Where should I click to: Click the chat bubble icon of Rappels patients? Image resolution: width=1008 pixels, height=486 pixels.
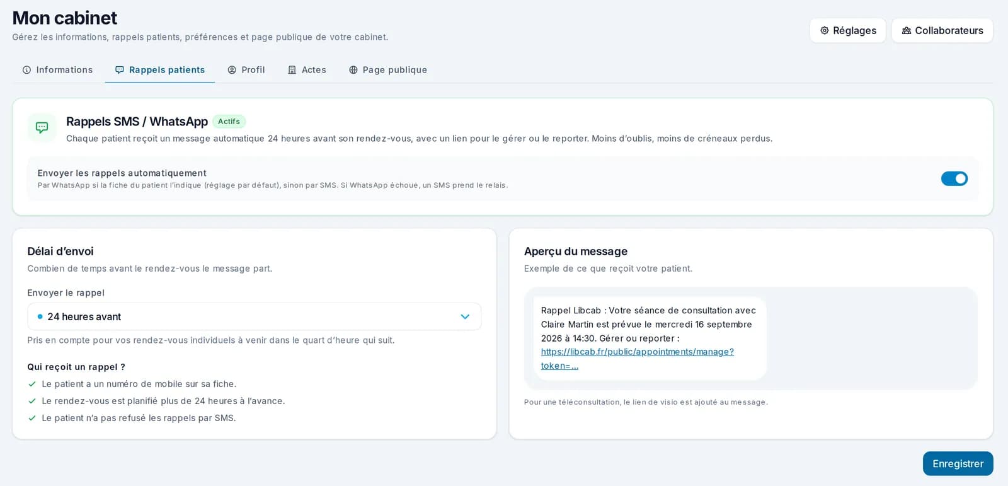coord(120,70)
